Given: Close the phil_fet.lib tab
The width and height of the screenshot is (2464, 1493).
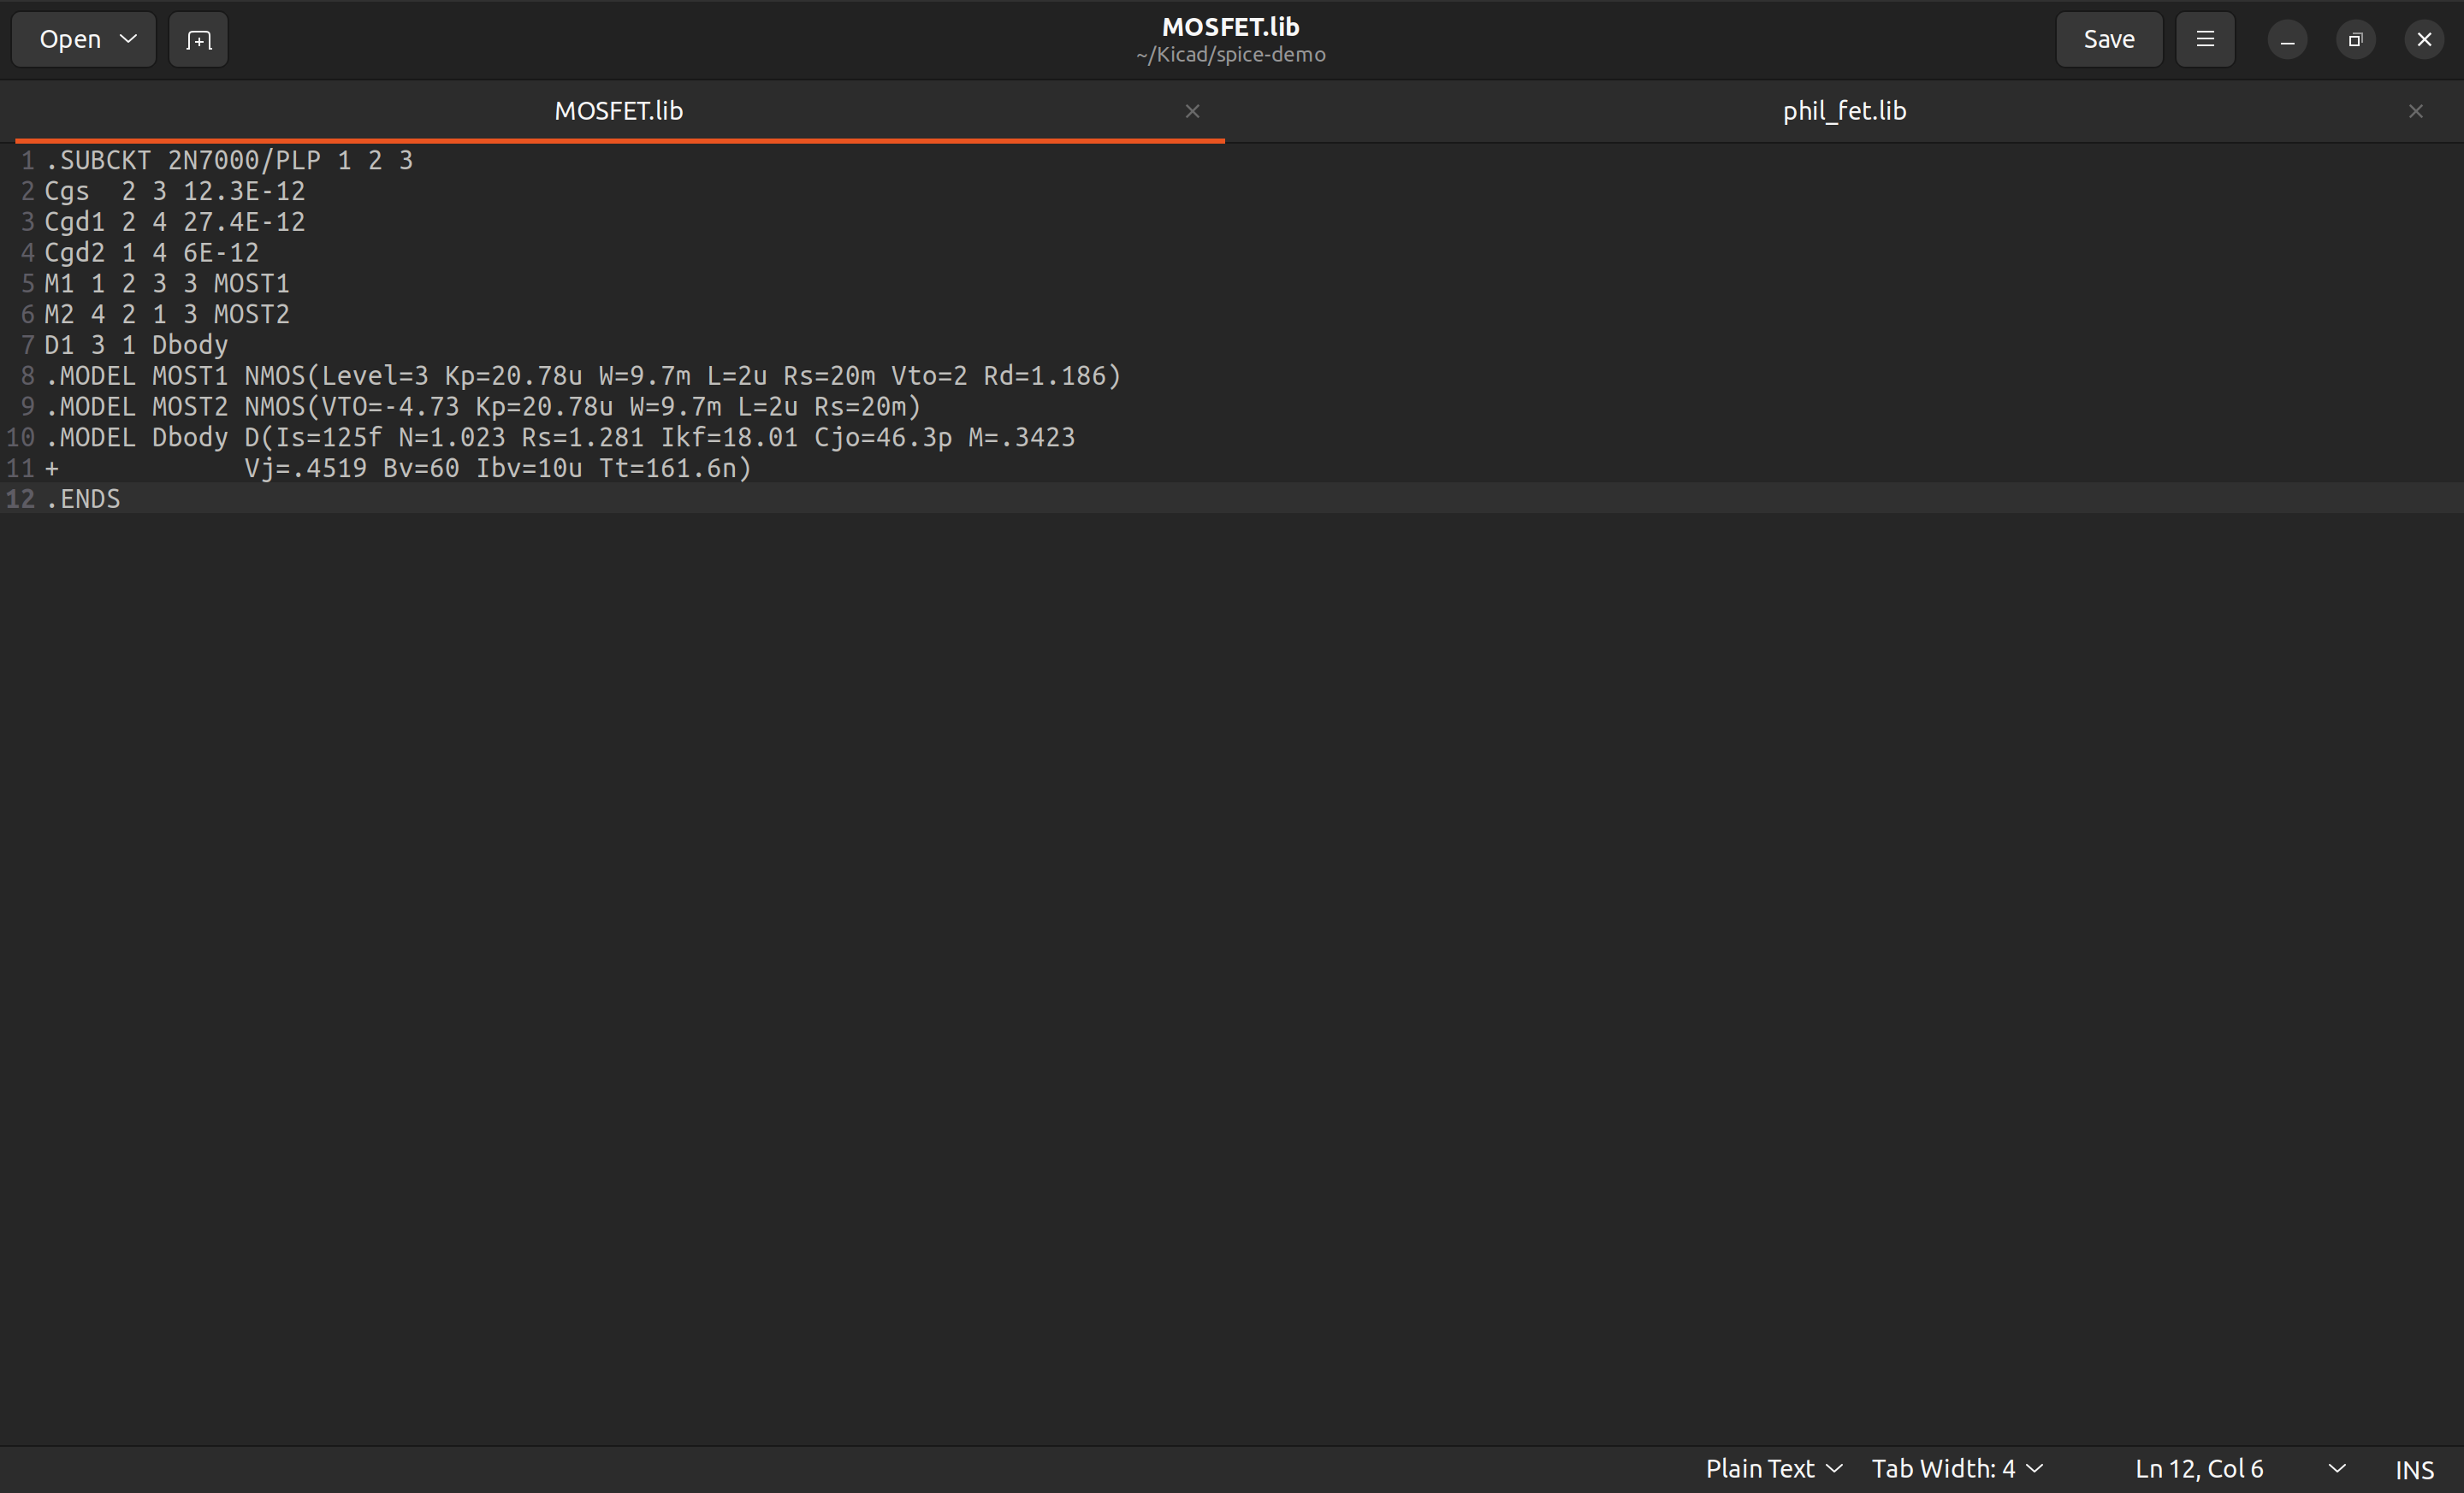Looking at the screenshot, I should tap(2415, 111).
